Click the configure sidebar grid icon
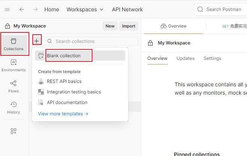 [14, 131]
